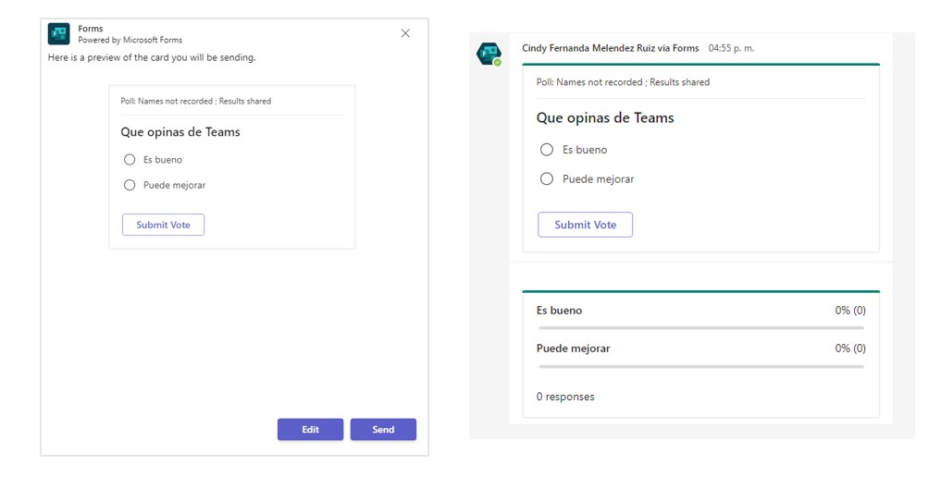Click the "0 responses" count text
The width and height of the screenshot is (941, 477).
tap(565, 397)
